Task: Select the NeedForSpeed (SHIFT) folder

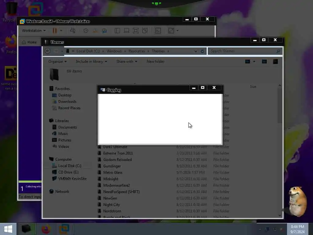Action: point(121,192)
